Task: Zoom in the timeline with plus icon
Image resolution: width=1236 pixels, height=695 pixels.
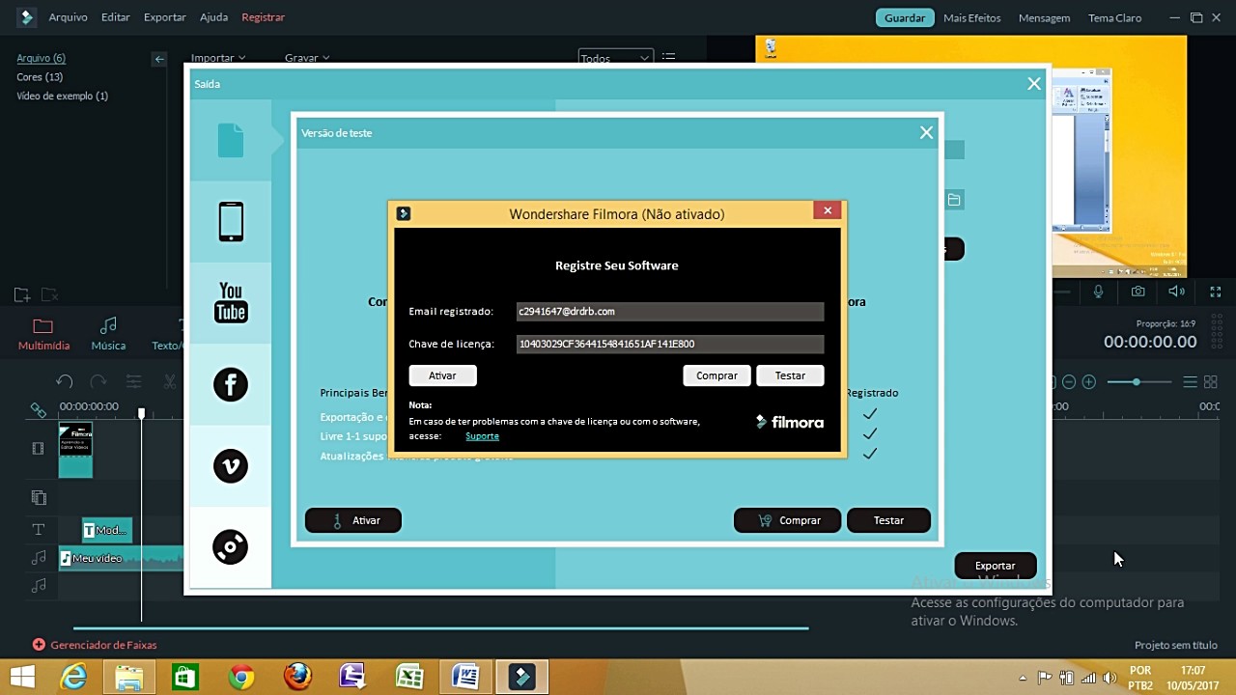Action: point(1088,382)
